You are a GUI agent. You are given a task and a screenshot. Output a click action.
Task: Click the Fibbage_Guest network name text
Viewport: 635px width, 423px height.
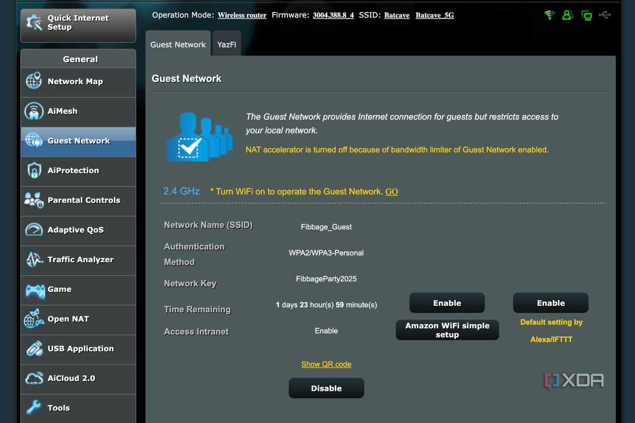[326, 227]
